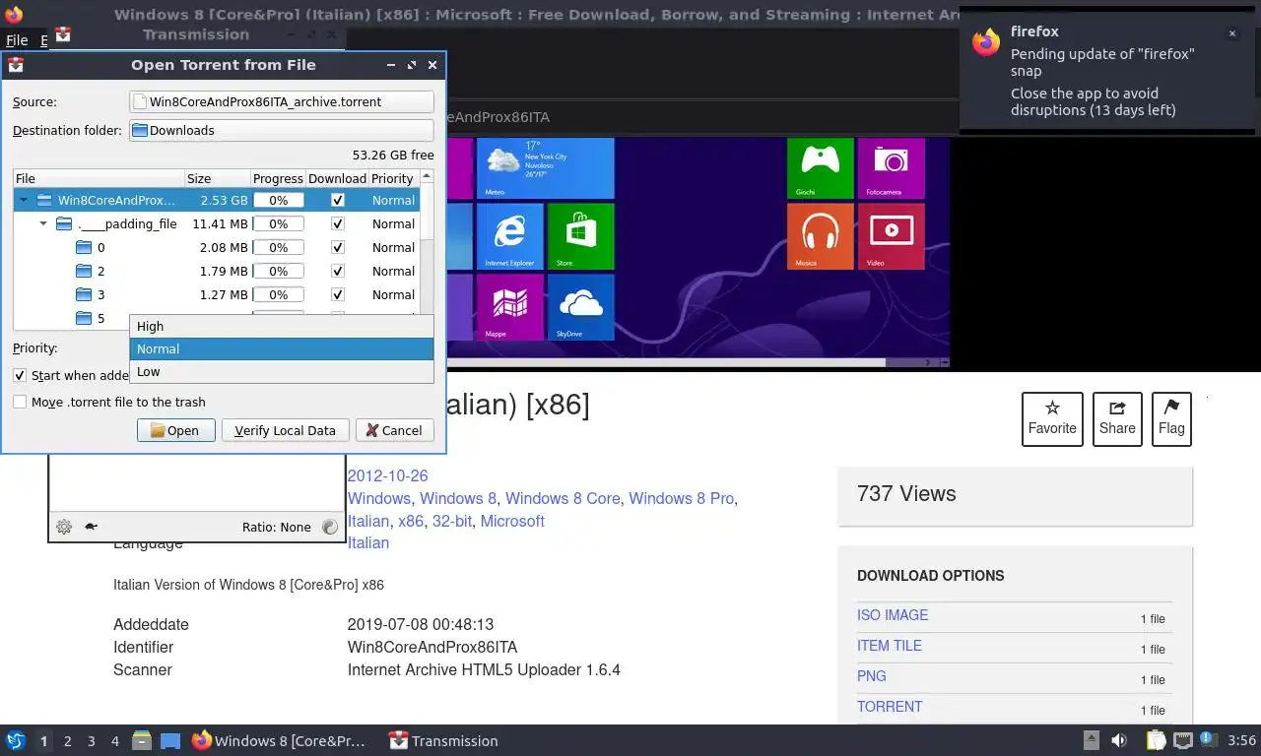Open the file manager taskbar icon

click(141, 740)
